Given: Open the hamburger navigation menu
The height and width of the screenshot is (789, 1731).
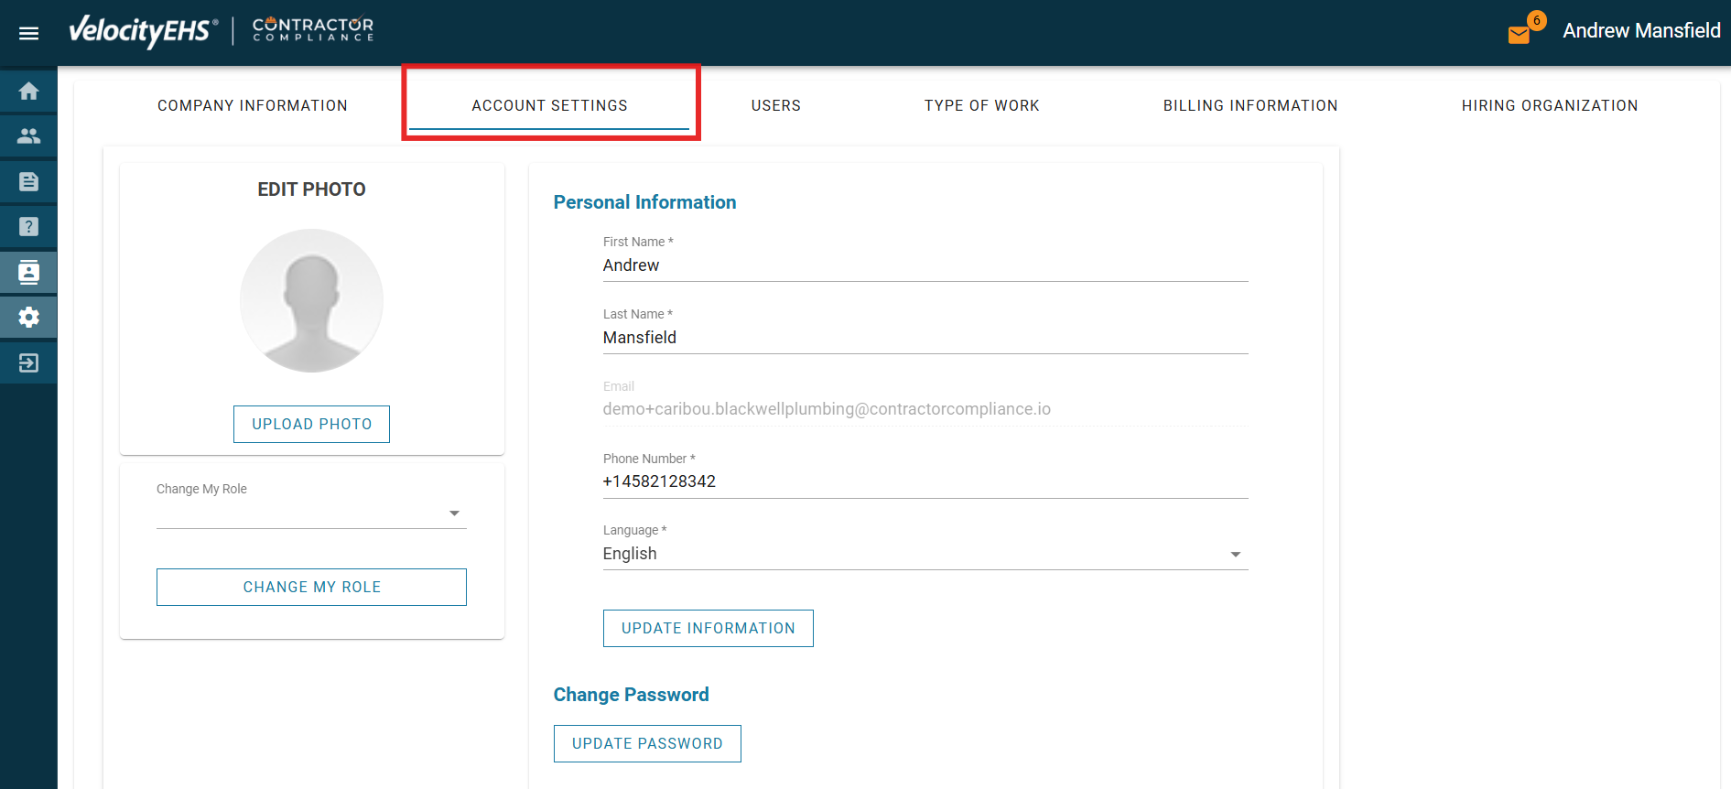Looking at the screenshot, I should click(28, 33).
